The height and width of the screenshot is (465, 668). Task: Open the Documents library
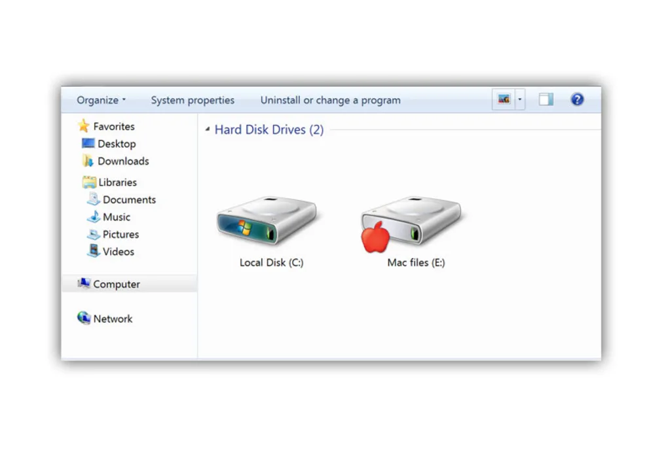click(129, 199)
